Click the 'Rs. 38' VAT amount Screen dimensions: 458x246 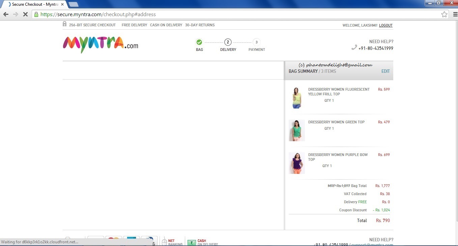[385, 194]
